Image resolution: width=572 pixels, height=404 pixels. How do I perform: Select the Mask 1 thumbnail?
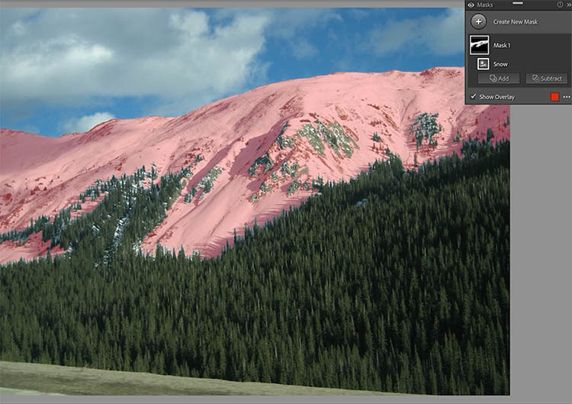[x=479, y=45]
